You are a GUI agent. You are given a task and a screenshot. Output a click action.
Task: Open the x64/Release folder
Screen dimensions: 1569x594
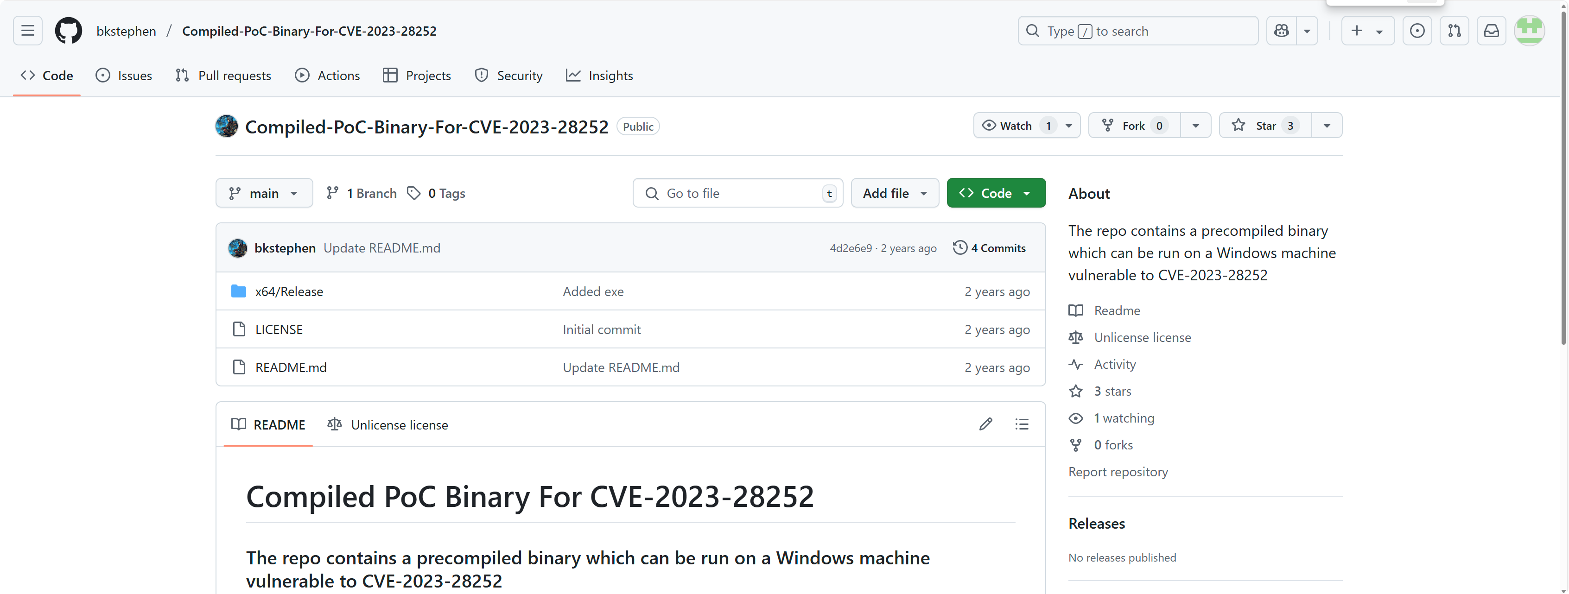[x=289, y=291]
